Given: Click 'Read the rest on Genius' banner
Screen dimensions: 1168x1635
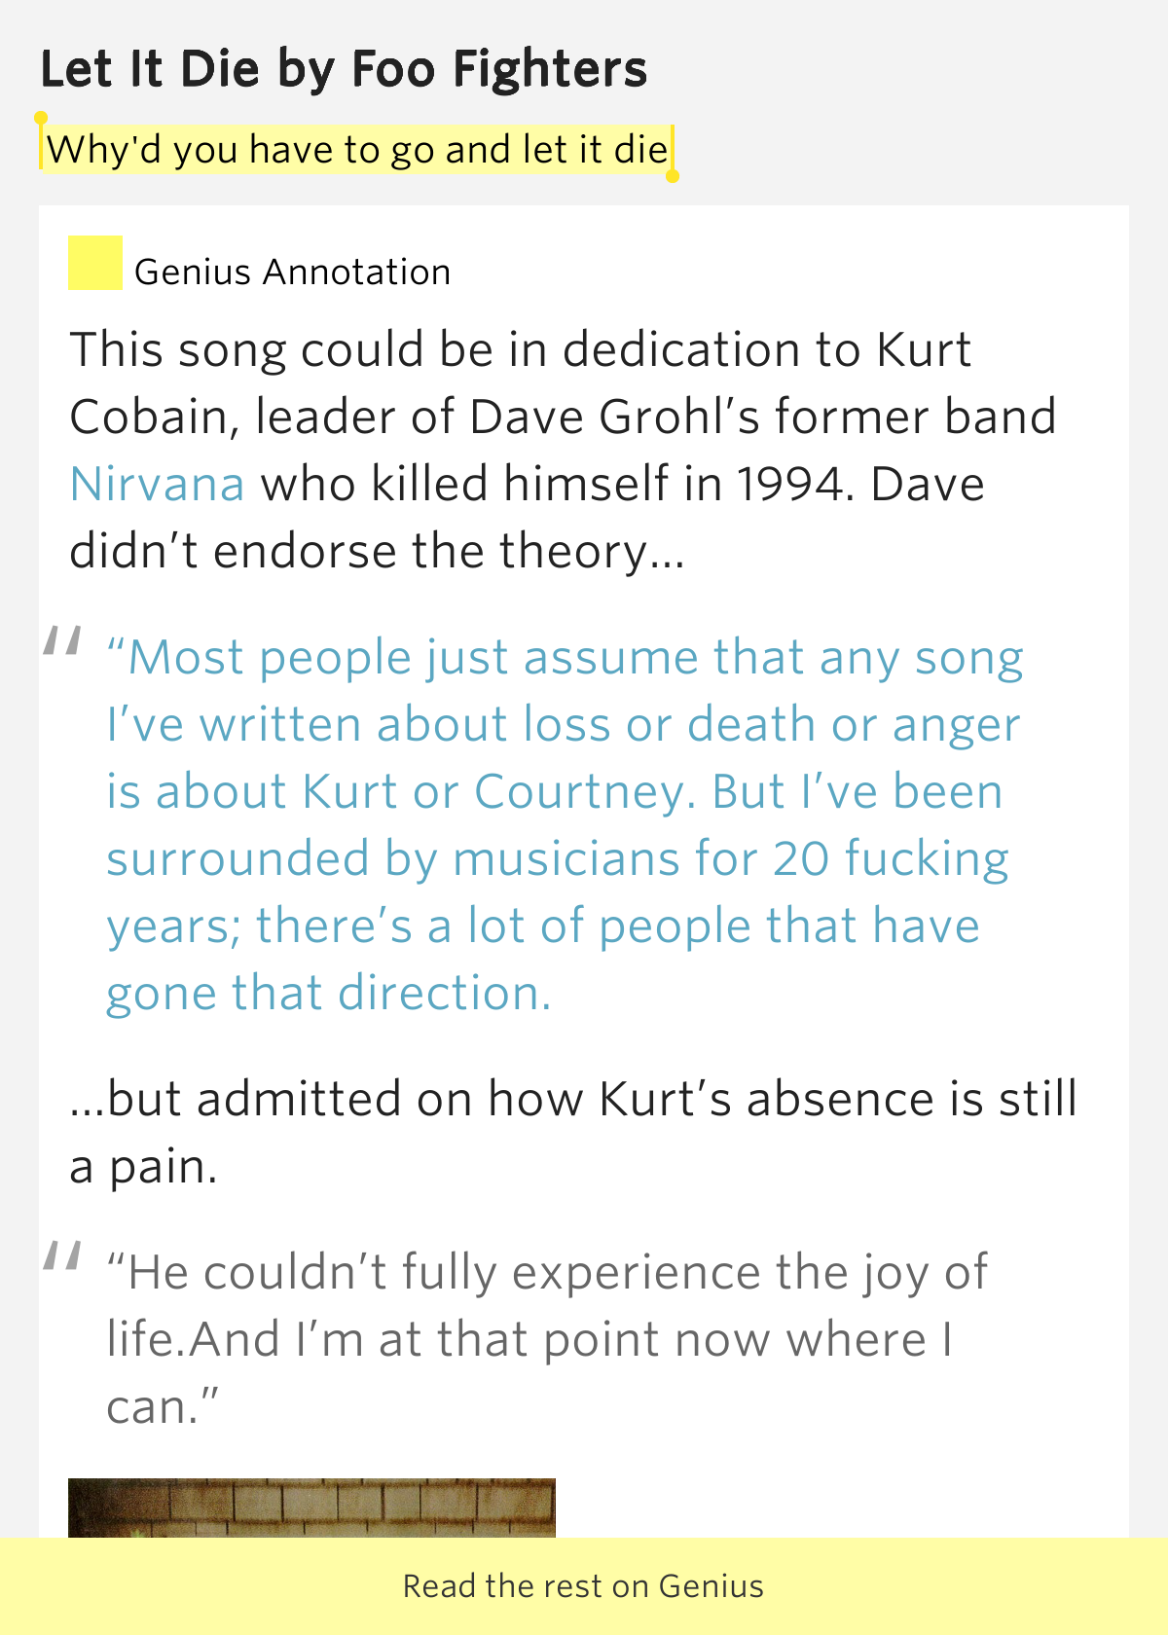Looking at the screenshot, I should point(584,1586).
